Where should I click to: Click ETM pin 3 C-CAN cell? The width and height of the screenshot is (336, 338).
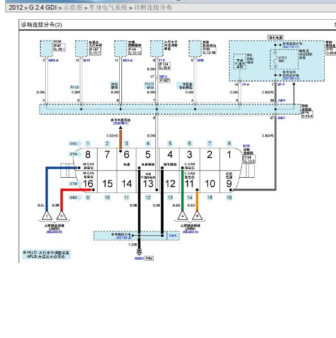point(189,159)
